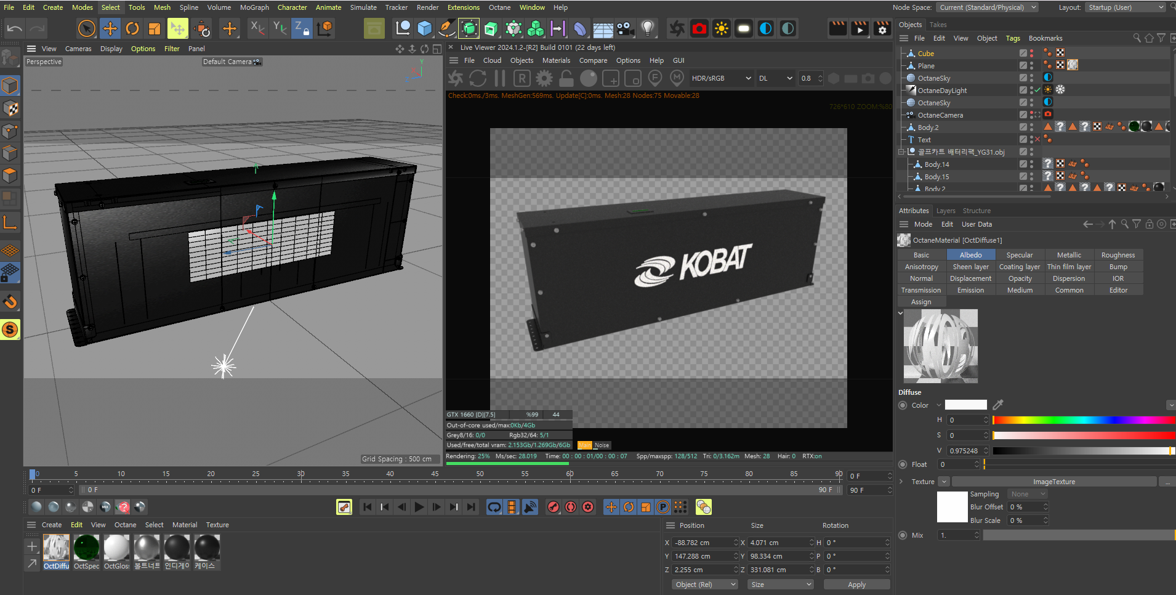Toggle the coordinate system cube icon

pyautogui.click(x=324, y=28)
